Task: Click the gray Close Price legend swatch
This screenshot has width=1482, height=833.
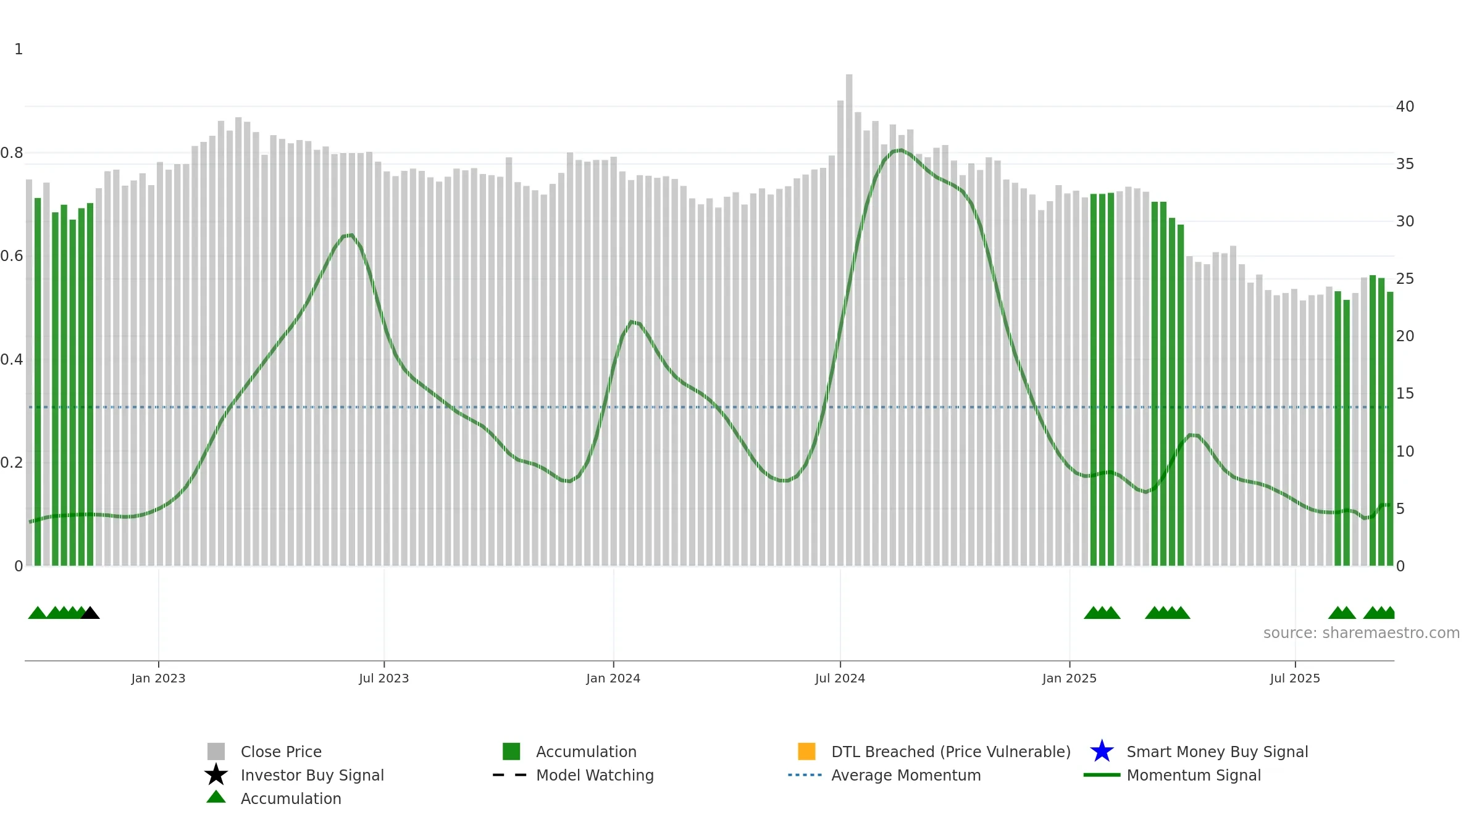Action: click(x=216, y=752)
